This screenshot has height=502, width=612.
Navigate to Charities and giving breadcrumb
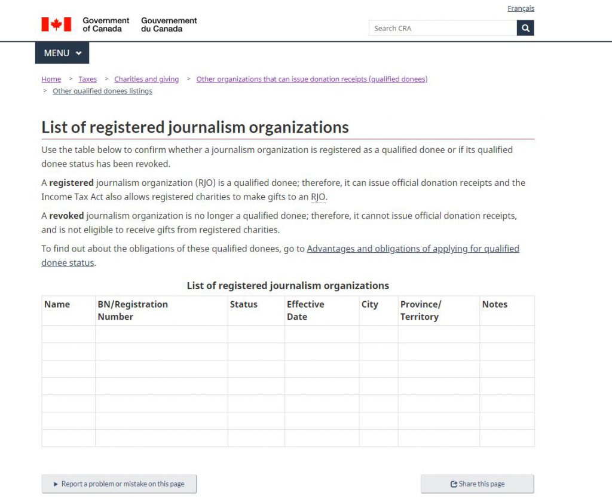click(x=146, y=79)
